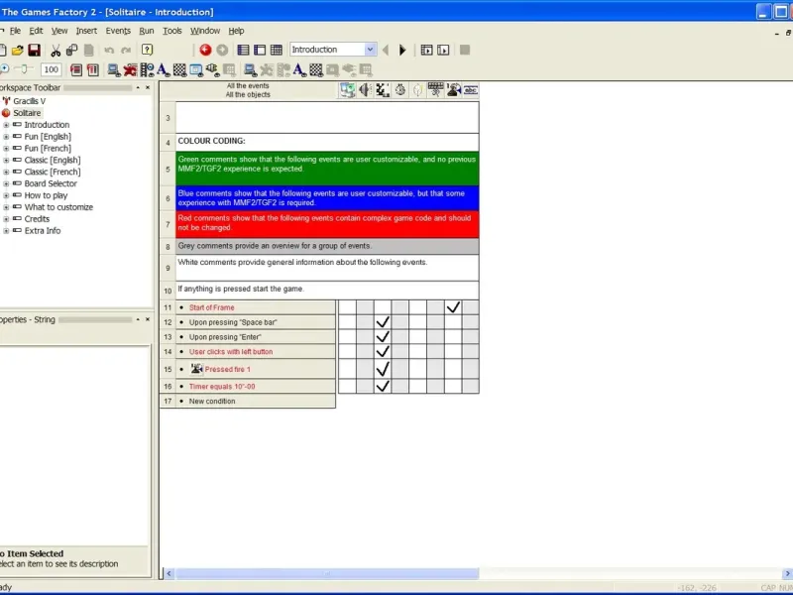The image size is (793, 595).
Task: Open the Help menu
Action: [236, 31]
